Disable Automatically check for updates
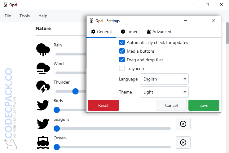The height and width of the screenshot is (153, 229). [122, 42]
